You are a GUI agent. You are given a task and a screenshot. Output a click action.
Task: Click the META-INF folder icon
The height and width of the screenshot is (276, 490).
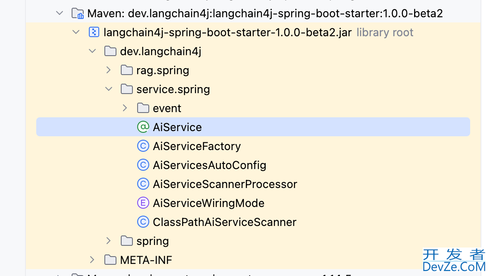(110, 260)
